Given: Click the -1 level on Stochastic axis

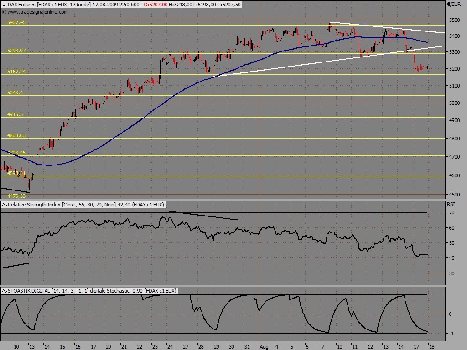Looking at the screenshot, I should (451, 334).
